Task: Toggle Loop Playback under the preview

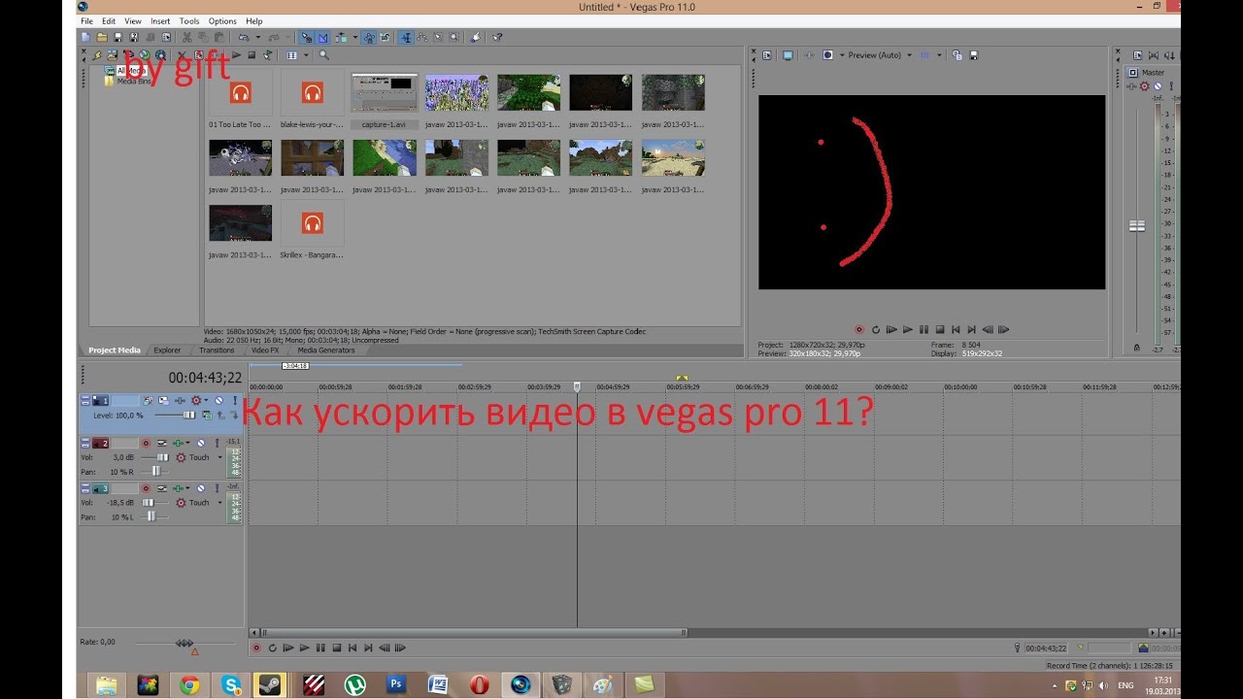Action: tap(875, 330)
